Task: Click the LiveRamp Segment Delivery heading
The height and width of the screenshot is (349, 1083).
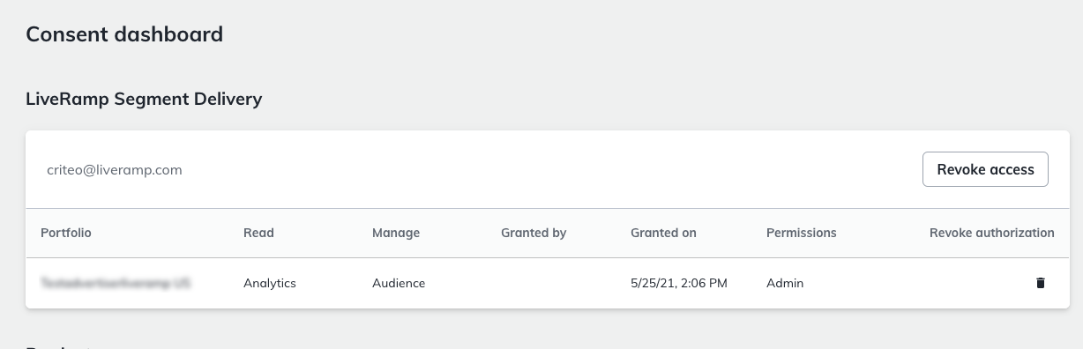Action: tap(144, 99)
